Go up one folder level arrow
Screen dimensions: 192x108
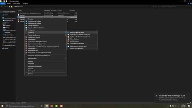tap(9, 7)
